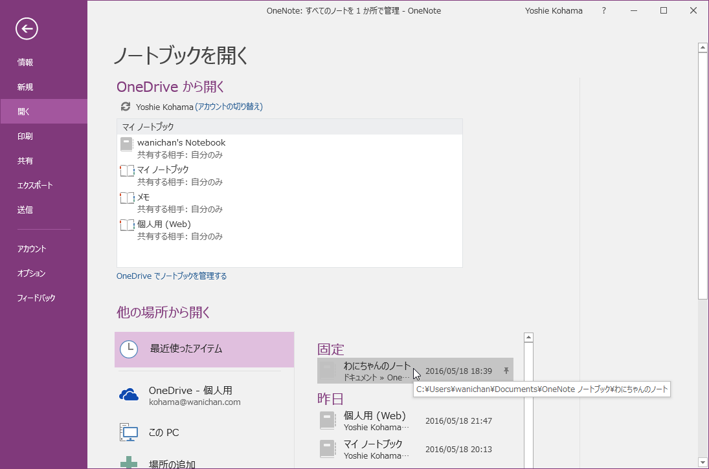Click the main page scrollbar up arrow
The image size is (709, 469).
[x=703, y=47]
